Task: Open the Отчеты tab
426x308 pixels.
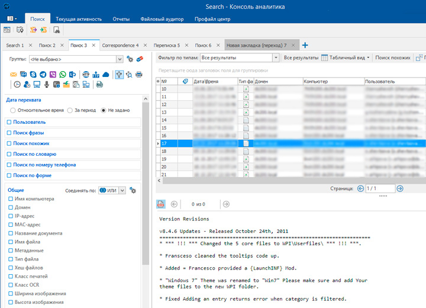Action: tap(121, 19)
